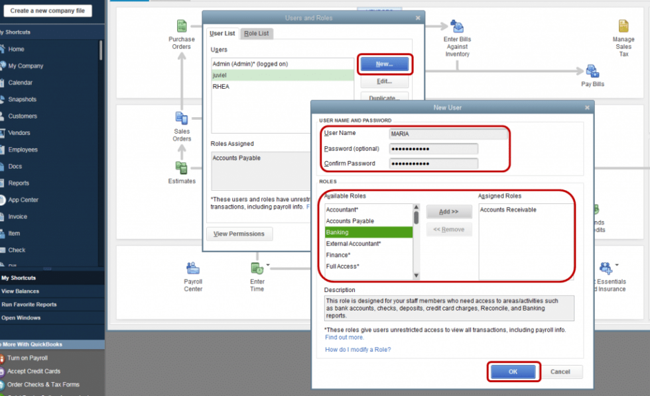Open Calendar in sidebar
650x396 pixels.
(21, 82)
